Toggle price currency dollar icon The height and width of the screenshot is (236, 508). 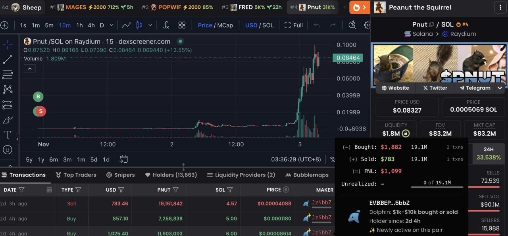286,190
